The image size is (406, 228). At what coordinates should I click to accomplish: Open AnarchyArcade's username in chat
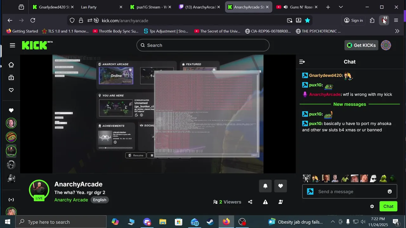(325, 94)
